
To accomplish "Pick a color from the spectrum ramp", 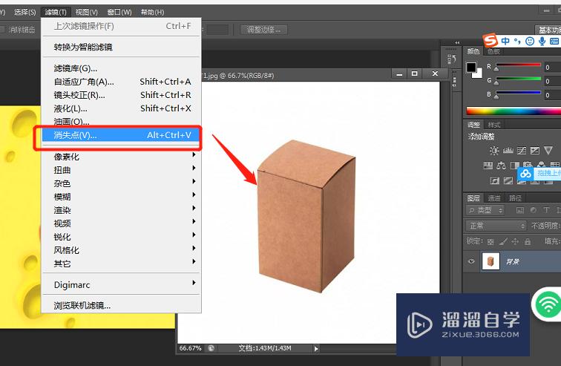I will (x=514, y=111).
